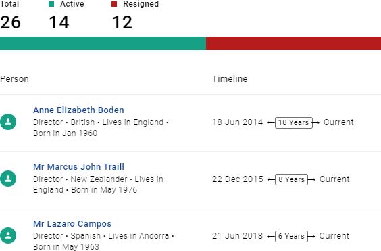Viewport: 381px width, 251px height.
Task: Click the 10 Years duration badge
Action: (294, 122)
